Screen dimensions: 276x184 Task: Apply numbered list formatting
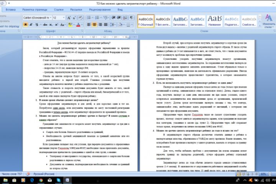[x=97, y=18]
